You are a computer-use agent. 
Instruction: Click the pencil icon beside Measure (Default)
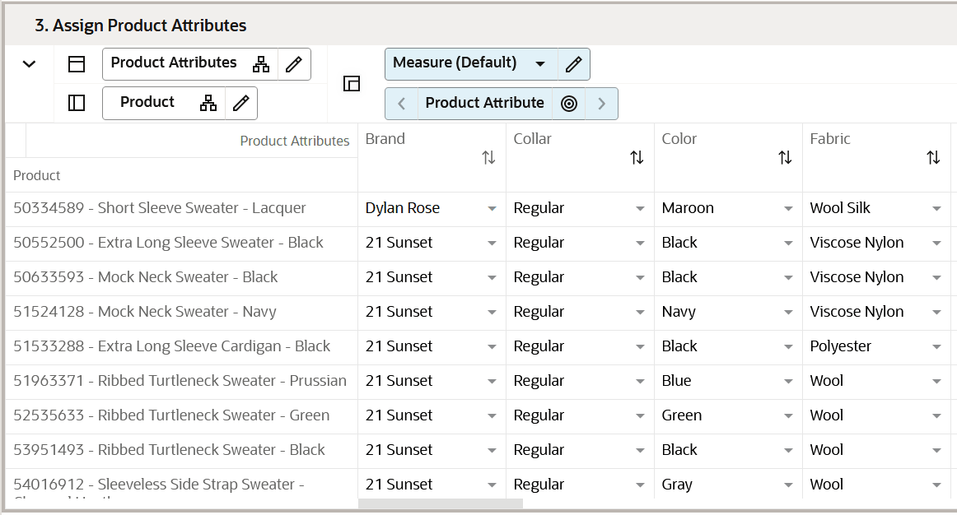(574, 63)
